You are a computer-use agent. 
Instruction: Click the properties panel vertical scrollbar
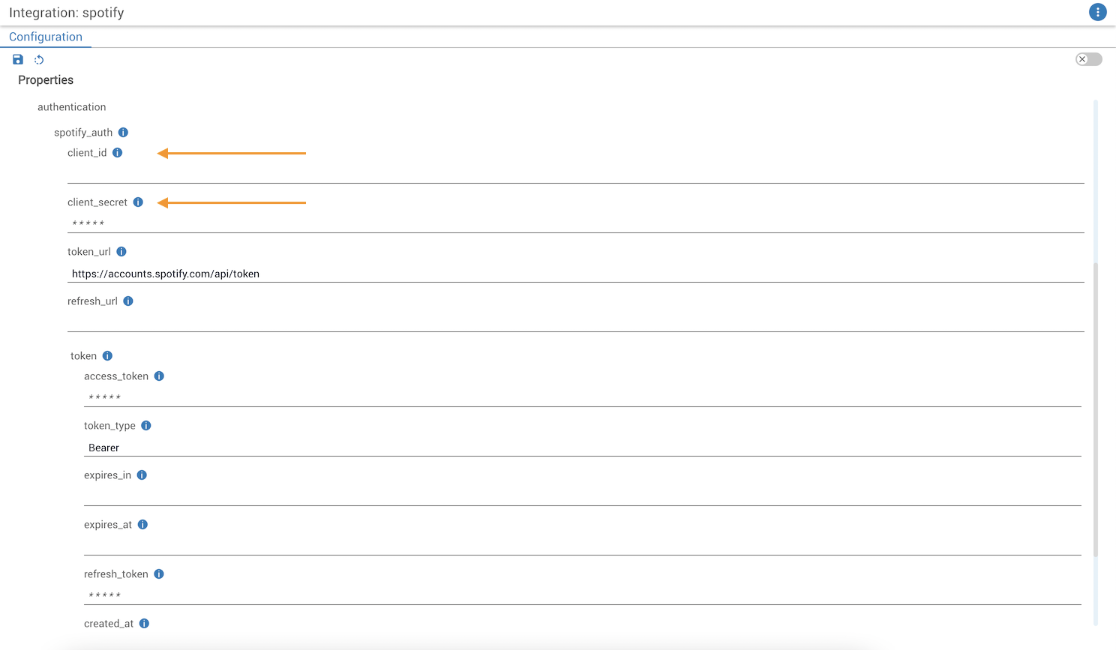[x=1095, y=409]
